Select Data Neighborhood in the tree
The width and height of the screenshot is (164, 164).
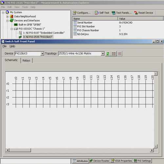pyautogui.click(x=25, y=16)
